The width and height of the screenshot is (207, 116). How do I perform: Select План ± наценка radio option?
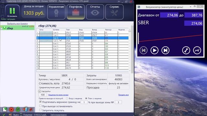coord(86,98)
